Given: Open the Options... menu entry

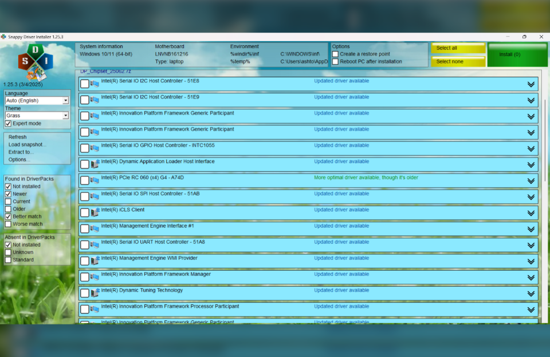Looking at the screenshot, I should [x=19, y=160].
